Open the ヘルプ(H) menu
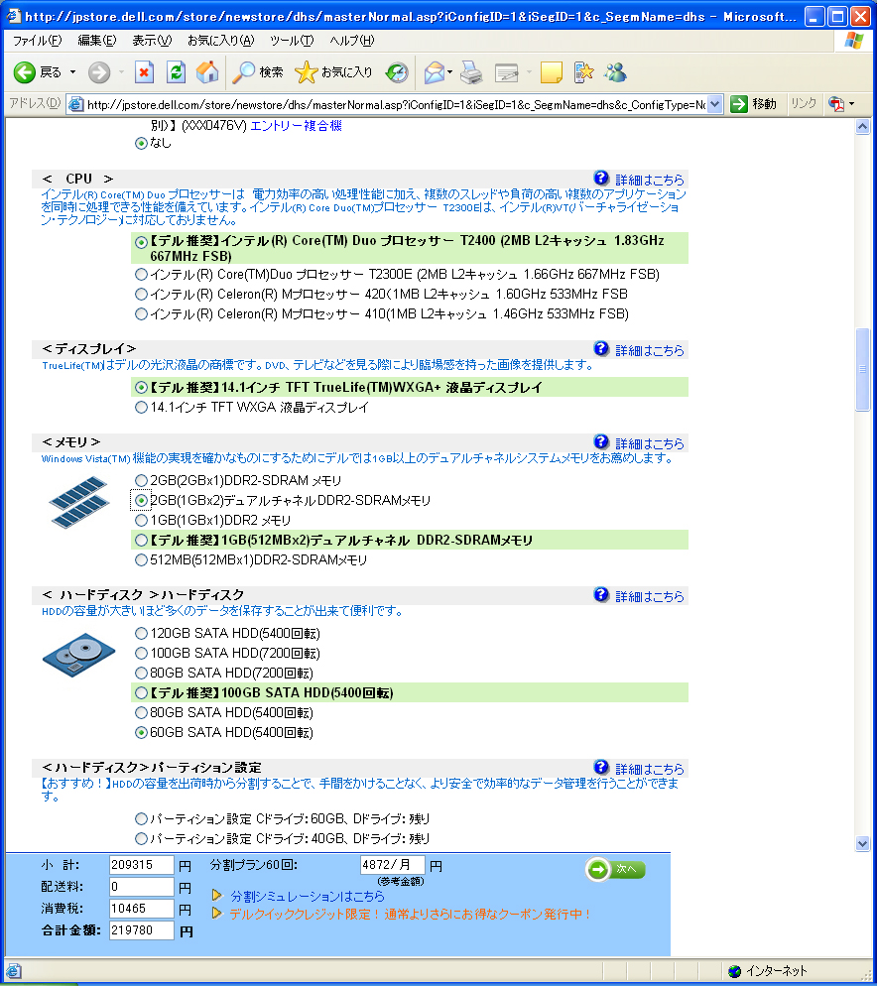The image size is (877, 986). 351,41
